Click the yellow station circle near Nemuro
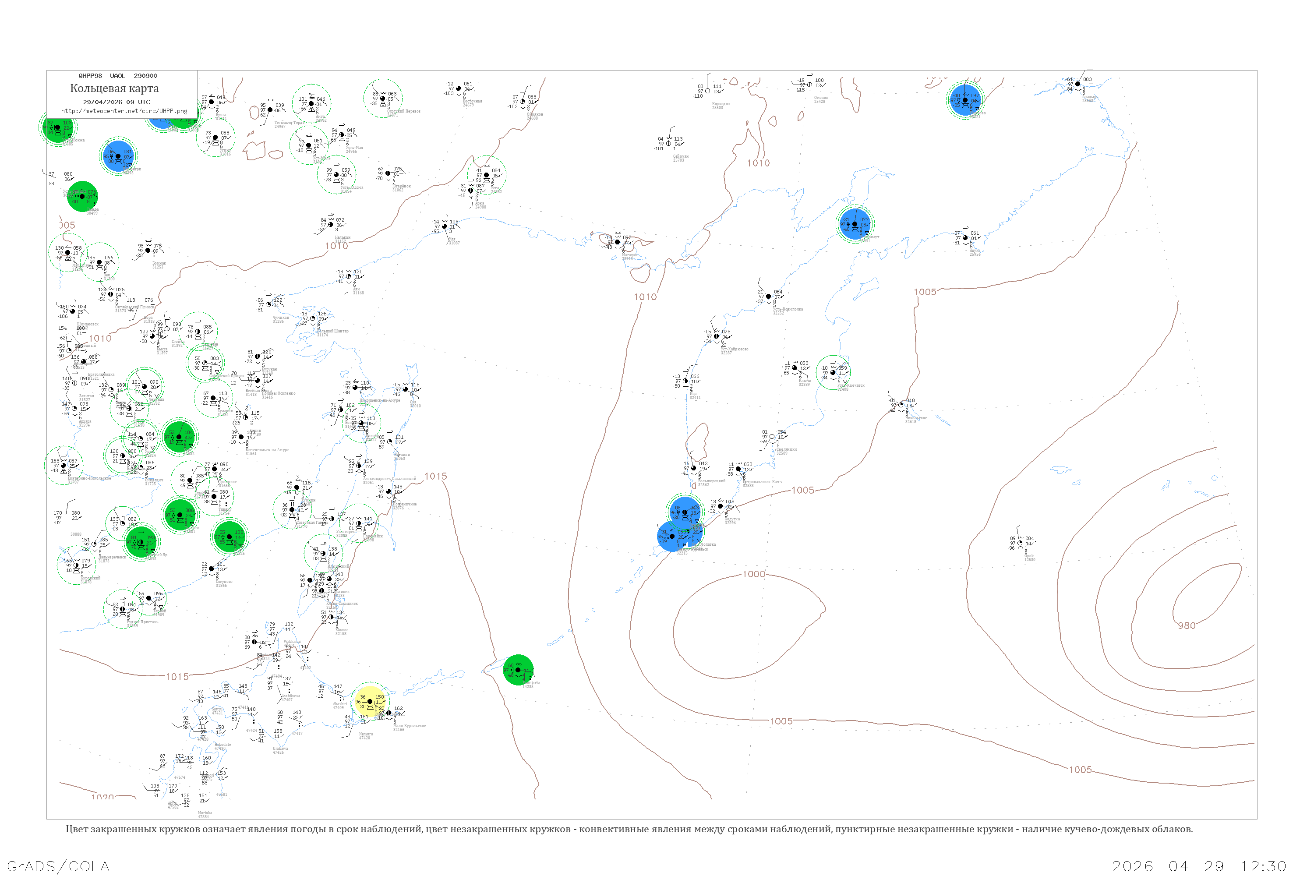Screen dimensions: 1314x876 point(370,701)
